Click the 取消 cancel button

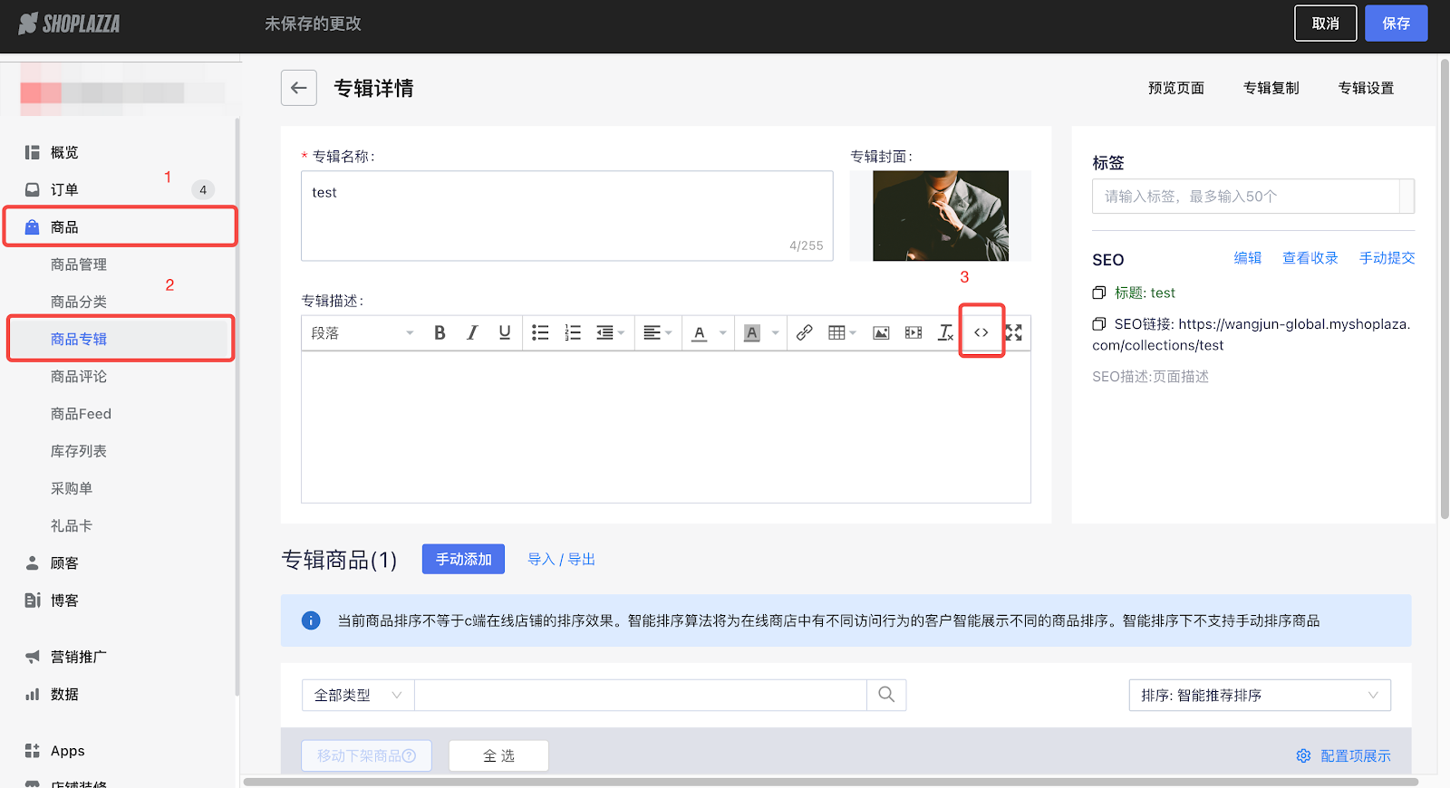click(x=1325, y=24)
